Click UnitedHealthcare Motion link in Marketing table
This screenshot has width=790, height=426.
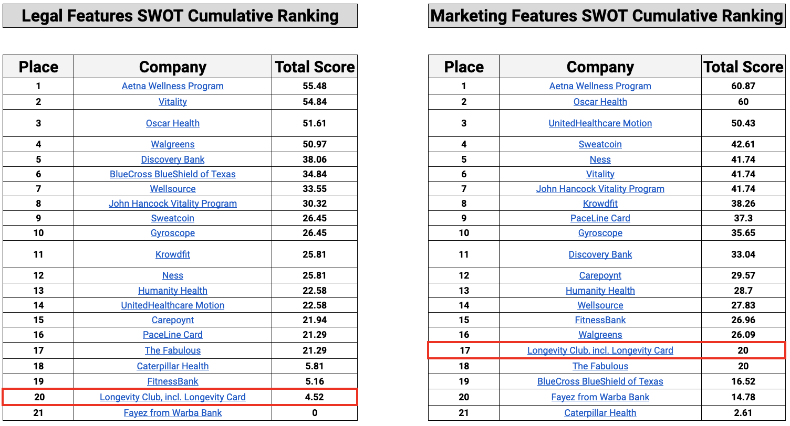[x=600, y=123]
